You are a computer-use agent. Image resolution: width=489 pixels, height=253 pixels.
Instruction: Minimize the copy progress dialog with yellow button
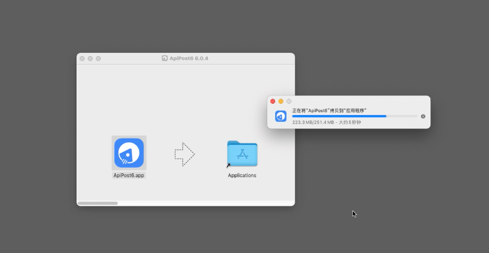tap(281, 102)
